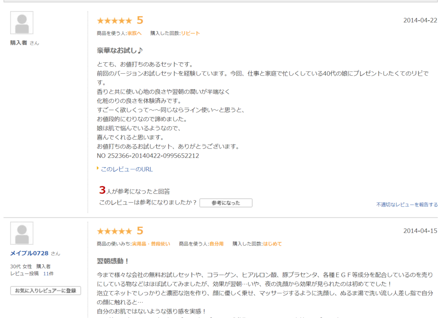This screenshot has height=318, width=444.
Task: Open このレビューのURL link
Action: click(127, 169)
